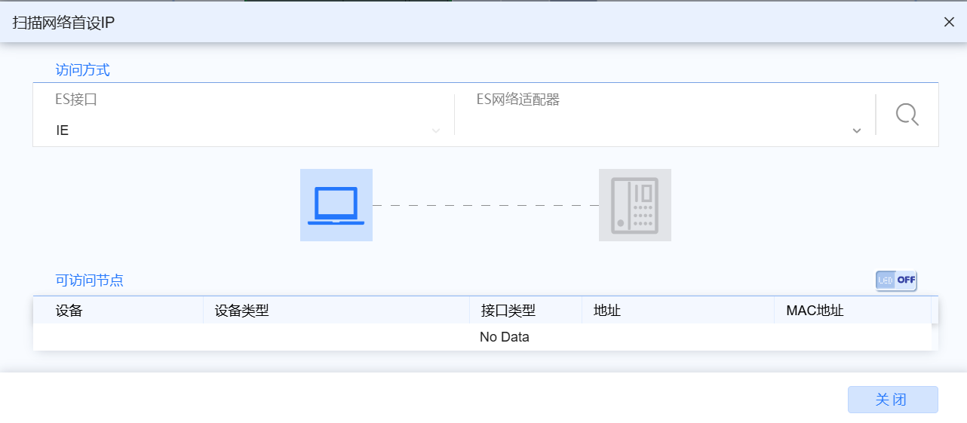Image resolution: width=967 pixels, height=423 pixels.
Task: Click the magnifier icon to scan network
Action: pyautogui.click(x=907, y=115)
